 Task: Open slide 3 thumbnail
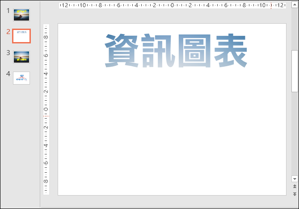click(x=21, y=57)
